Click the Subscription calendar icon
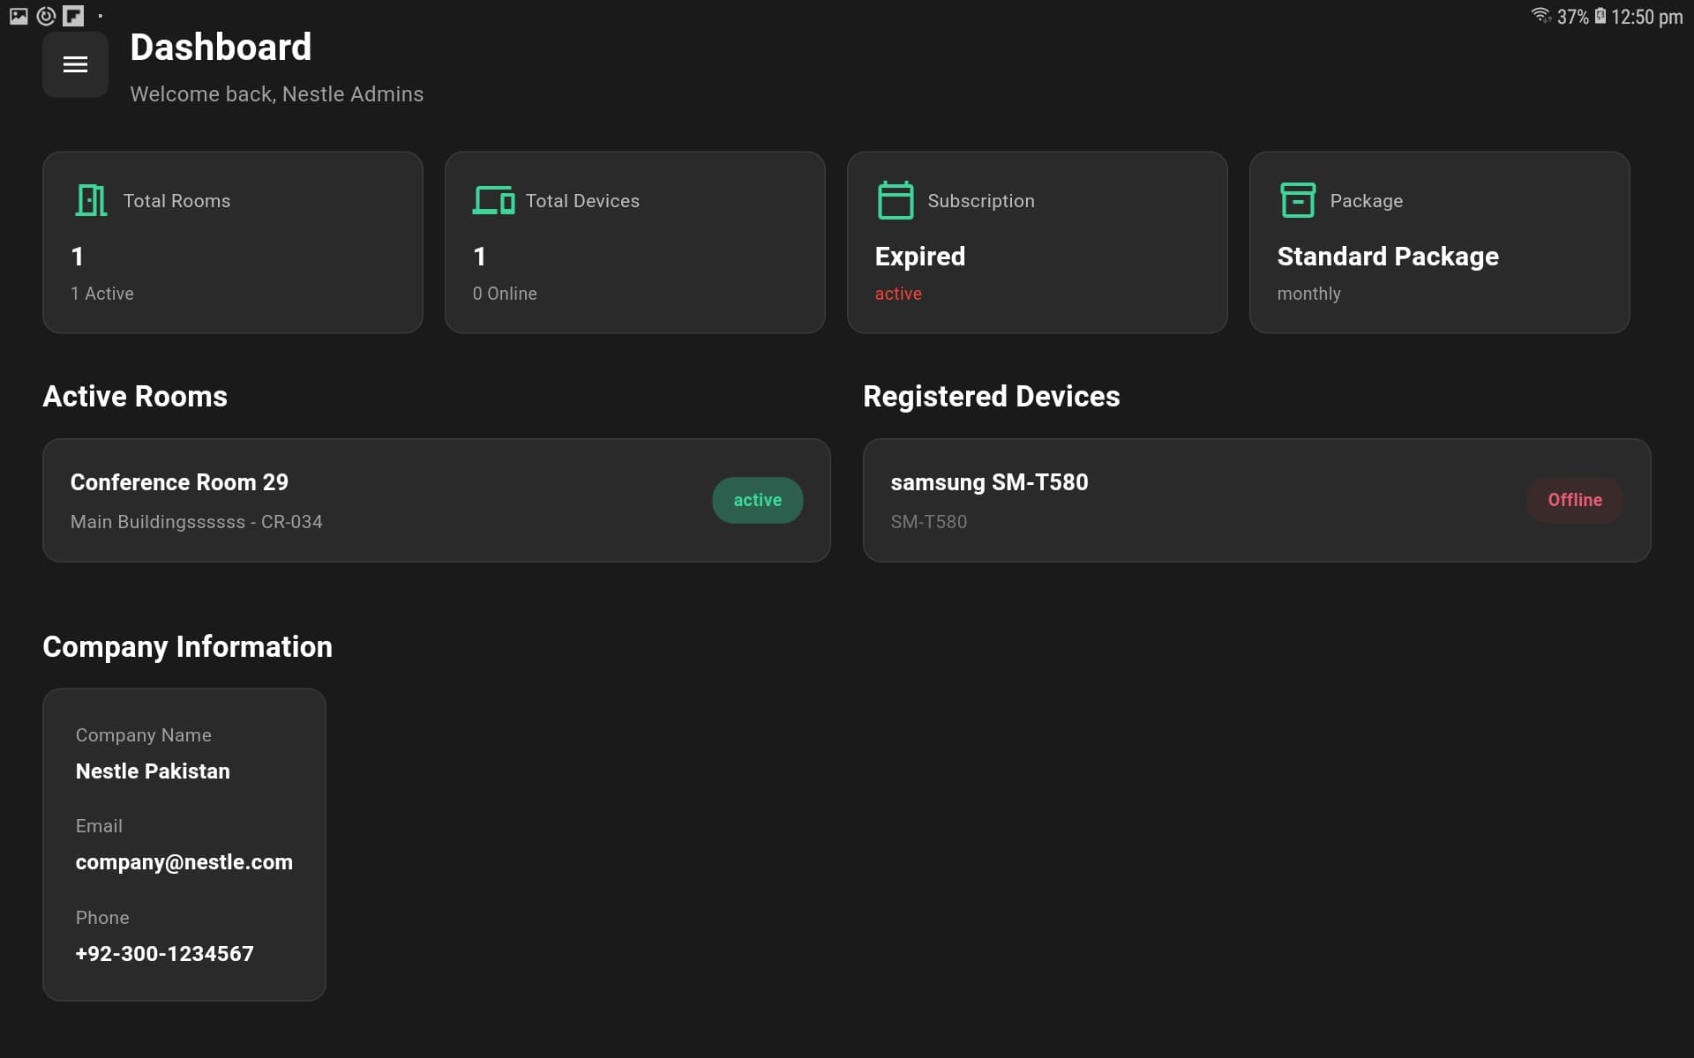 tap(896, 199)
